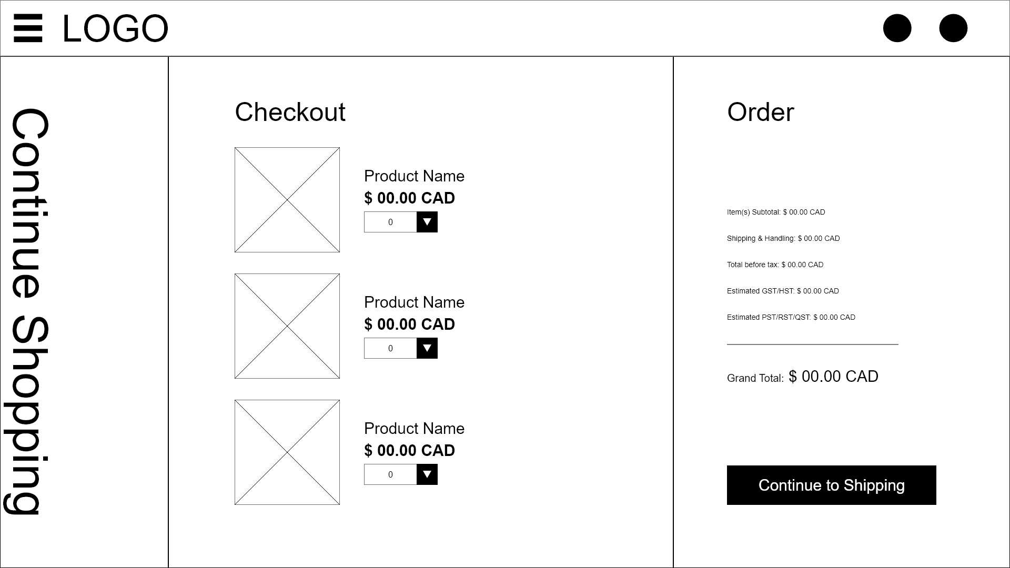Click the third Product Name label
The height and width of the screenshot is (568, 1010).
click(414, 429)
